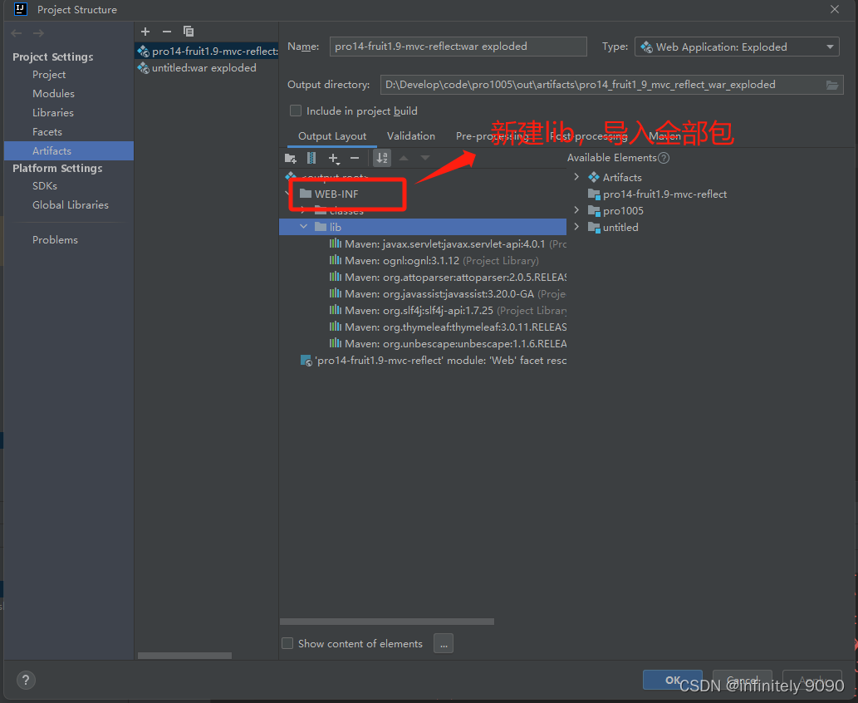The height and width of the screenshot is (703, 858).
Task: Navigate back with left arrow
Action: click(17, 33)
